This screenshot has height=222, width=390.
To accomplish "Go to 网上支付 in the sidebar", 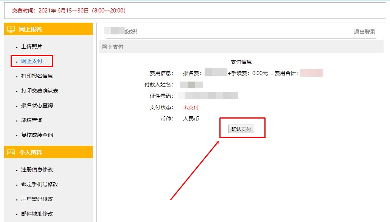I will tap(31, 61).
